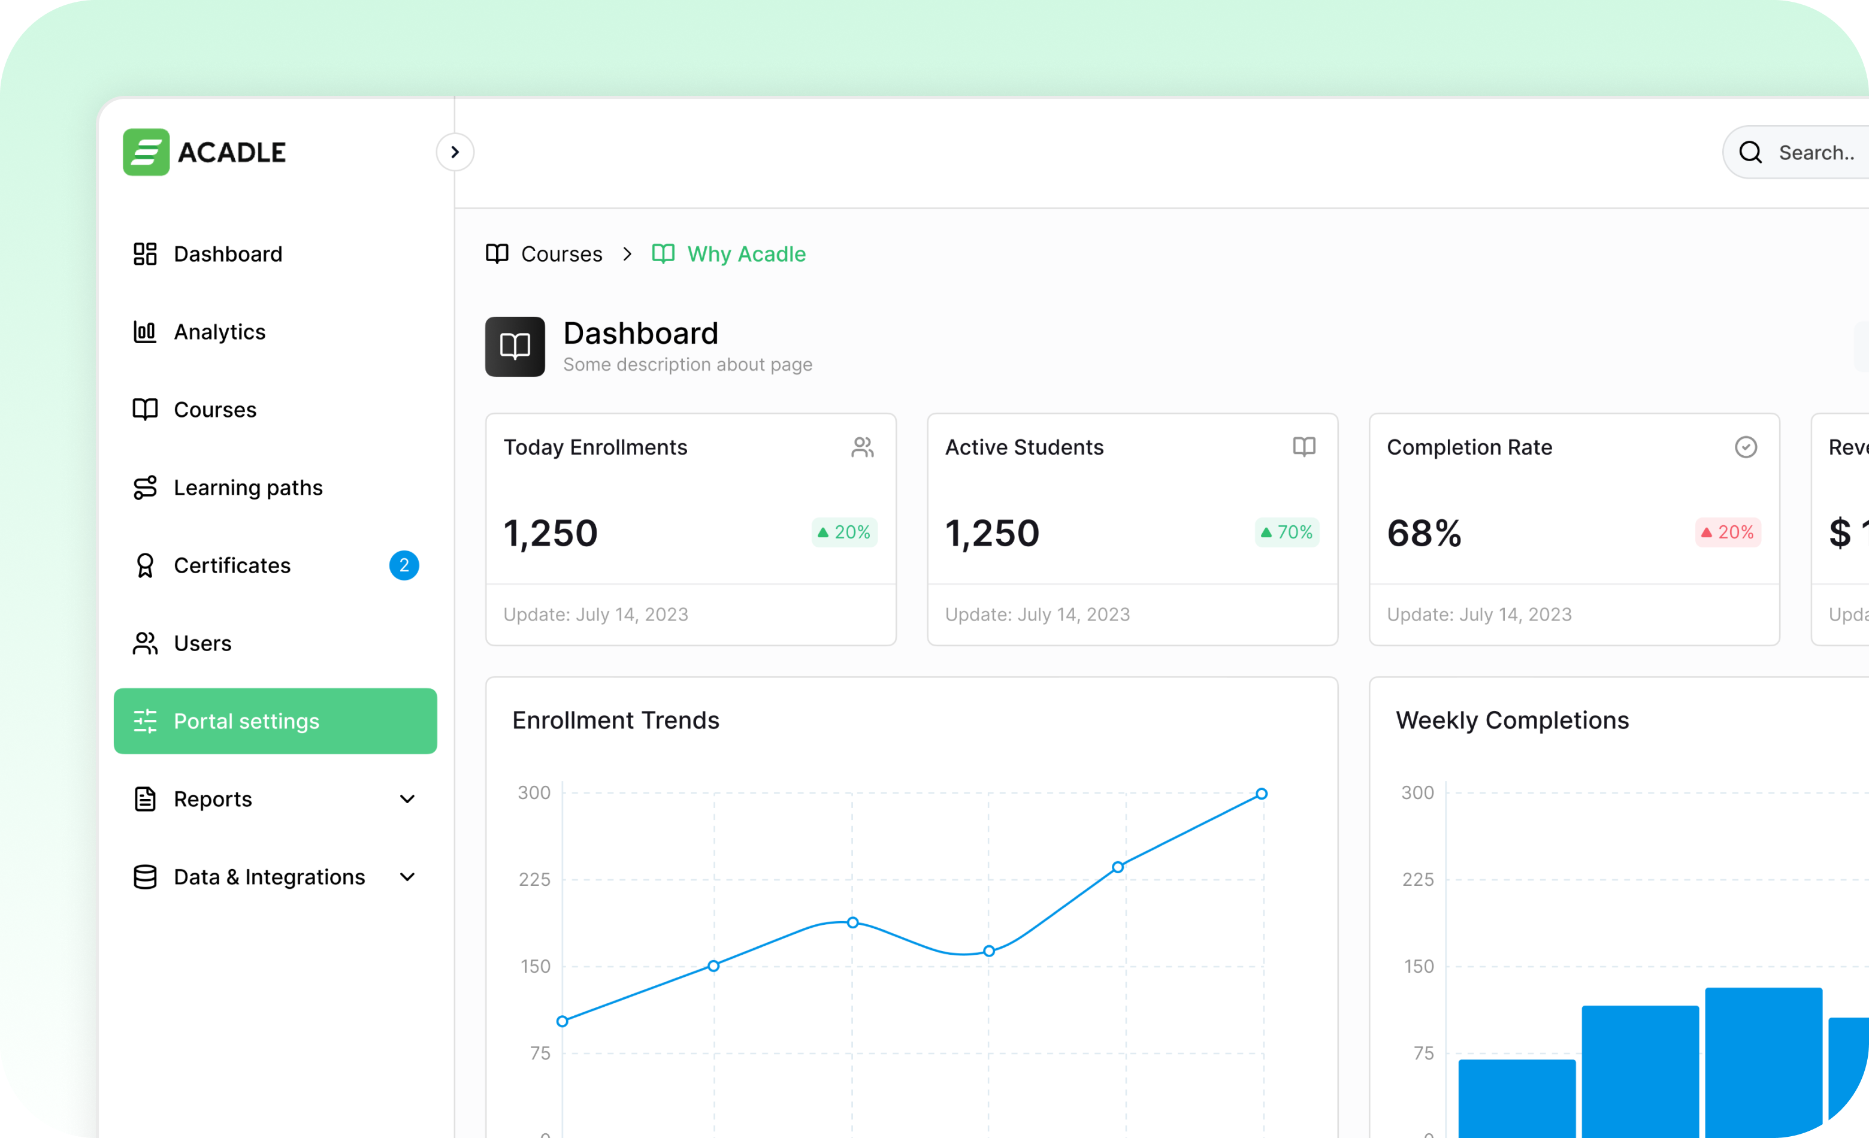Viewport: 1869px width, 1138px height.
Task: Click the Enrollment Trends chart title
Action: [x=616, y=721]
